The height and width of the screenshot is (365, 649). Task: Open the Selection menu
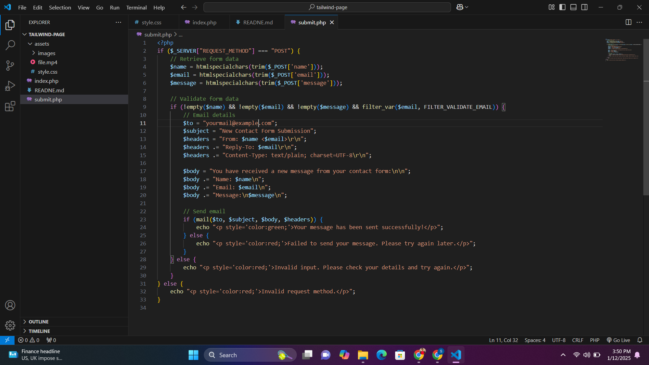(x=60, y=7)
